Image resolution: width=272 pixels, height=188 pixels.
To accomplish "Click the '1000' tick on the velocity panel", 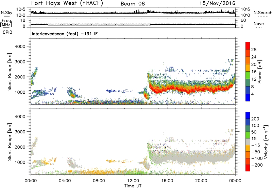I will (x=20, y=162).
